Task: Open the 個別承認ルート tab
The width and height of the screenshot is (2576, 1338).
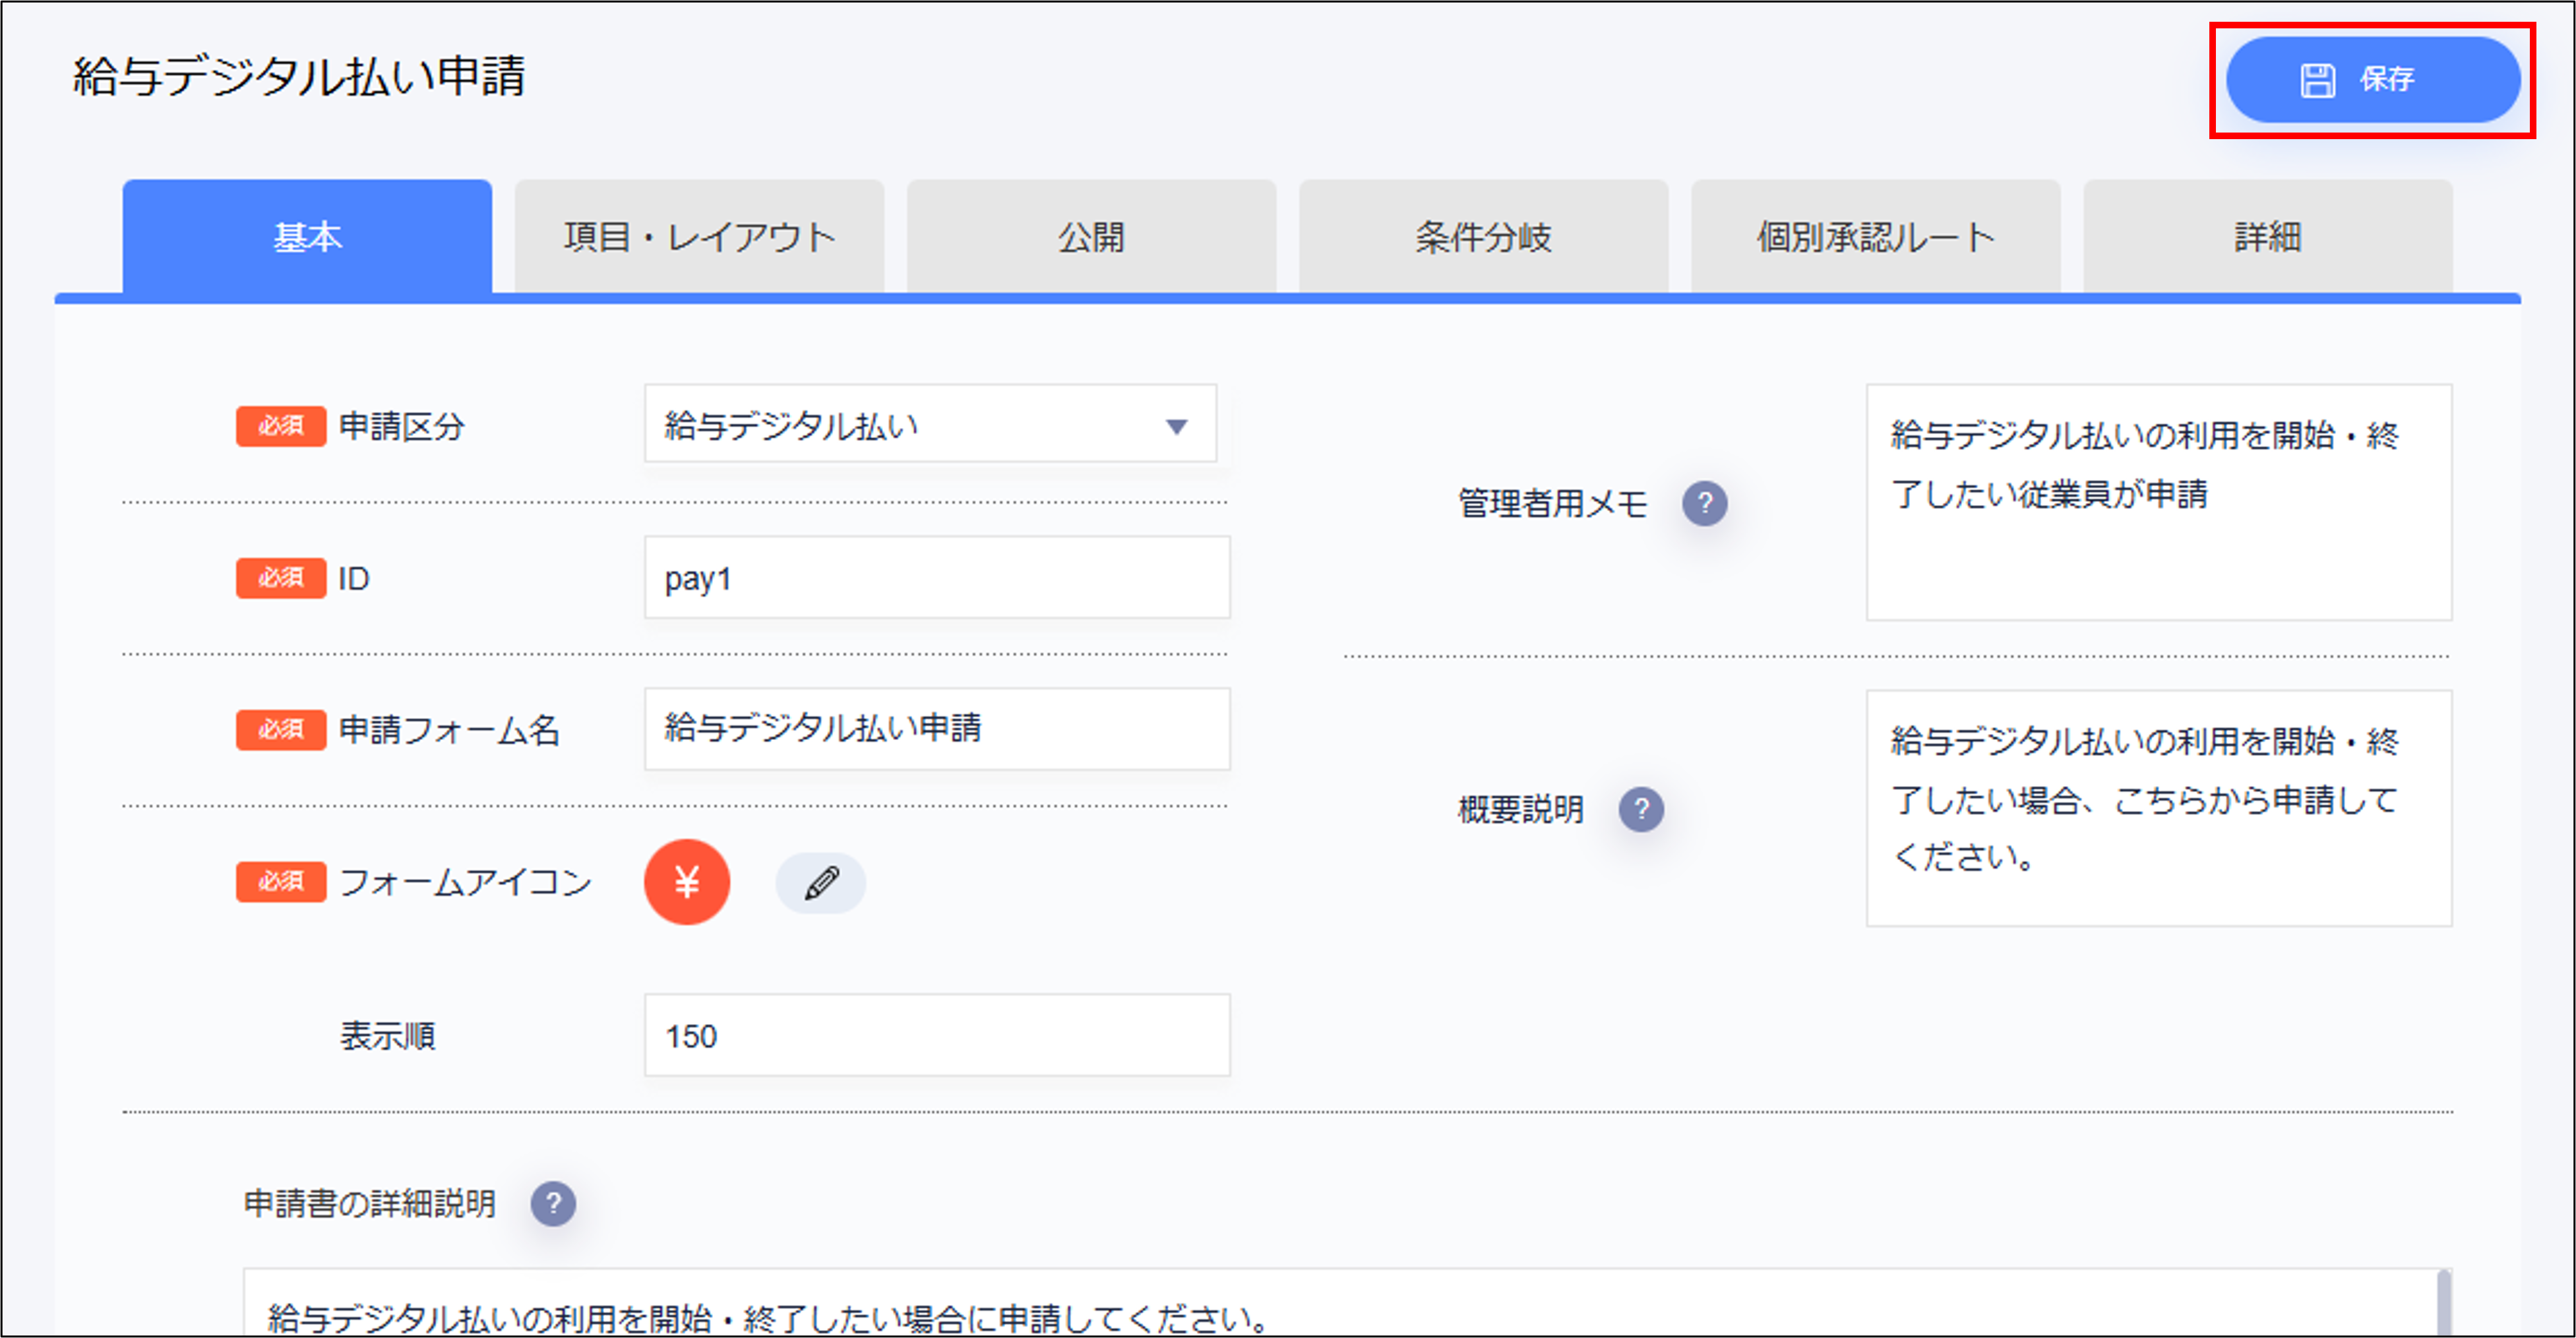Action: pos(1875,237)
